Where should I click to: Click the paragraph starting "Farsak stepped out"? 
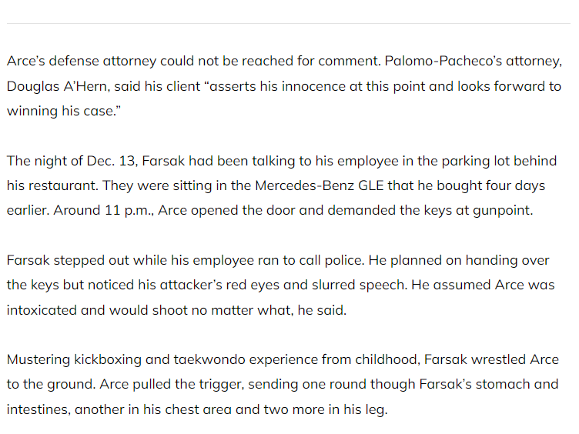click(x=281, y=285)
